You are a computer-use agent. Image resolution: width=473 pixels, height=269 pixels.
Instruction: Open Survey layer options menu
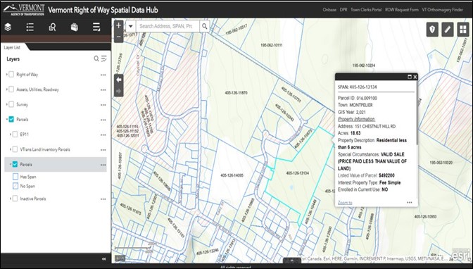[x=103, y=105]
